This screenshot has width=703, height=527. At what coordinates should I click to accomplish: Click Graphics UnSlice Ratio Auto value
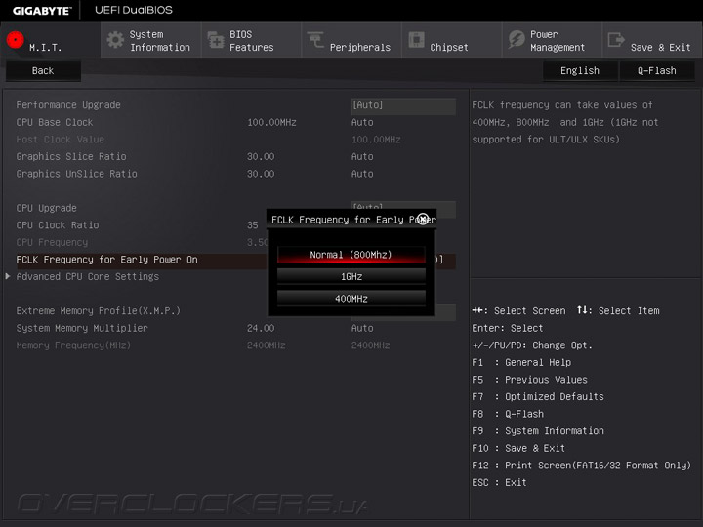pos(362,174)
